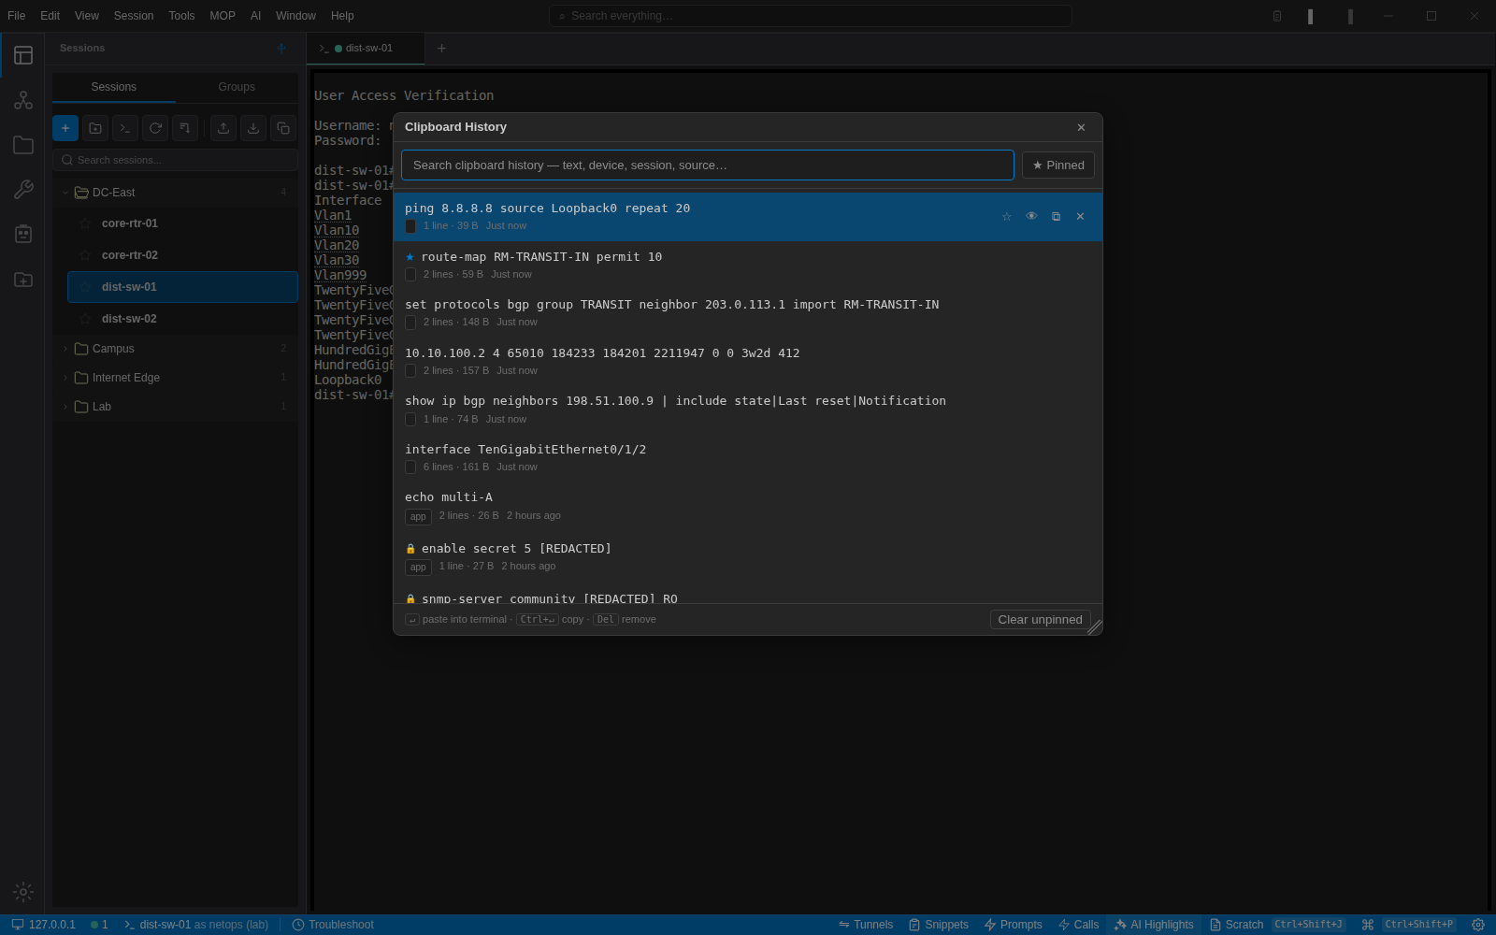Tick checkbox for show ip bgp neighbors entry
This screenshot has height=935, width=1496.
pos(410,420)
